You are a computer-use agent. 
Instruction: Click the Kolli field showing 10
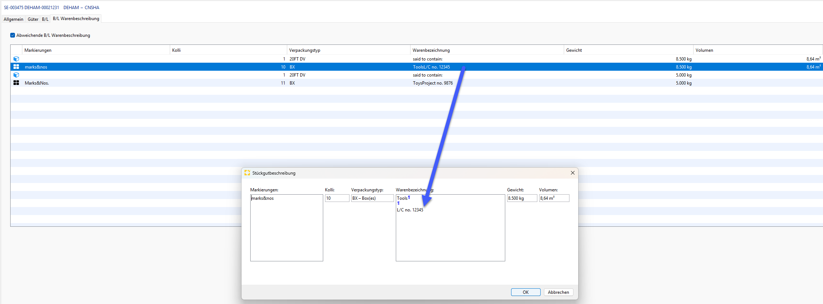337,198
